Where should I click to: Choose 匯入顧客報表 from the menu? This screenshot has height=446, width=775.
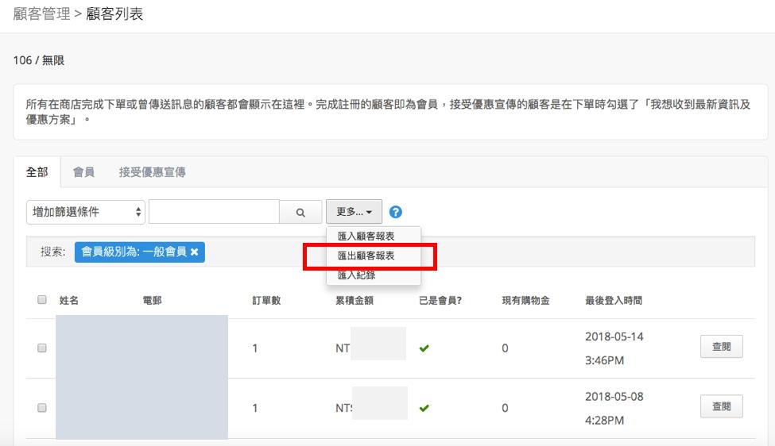click(366, 236)
